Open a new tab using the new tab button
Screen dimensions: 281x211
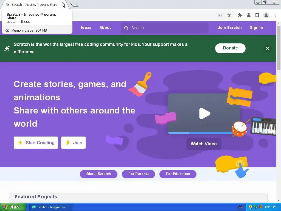[74, 5]
